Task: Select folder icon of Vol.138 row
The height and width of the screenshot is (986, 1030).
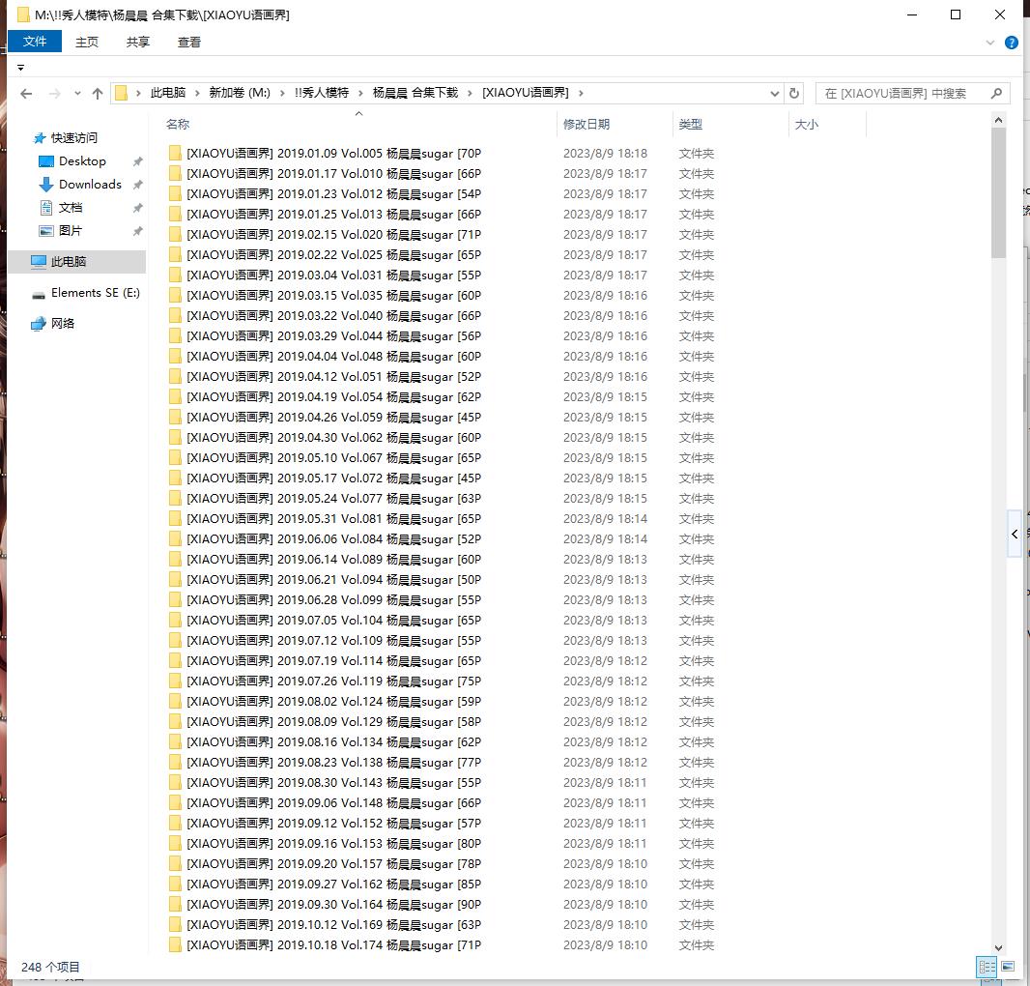Action: [x=175, y=763]
